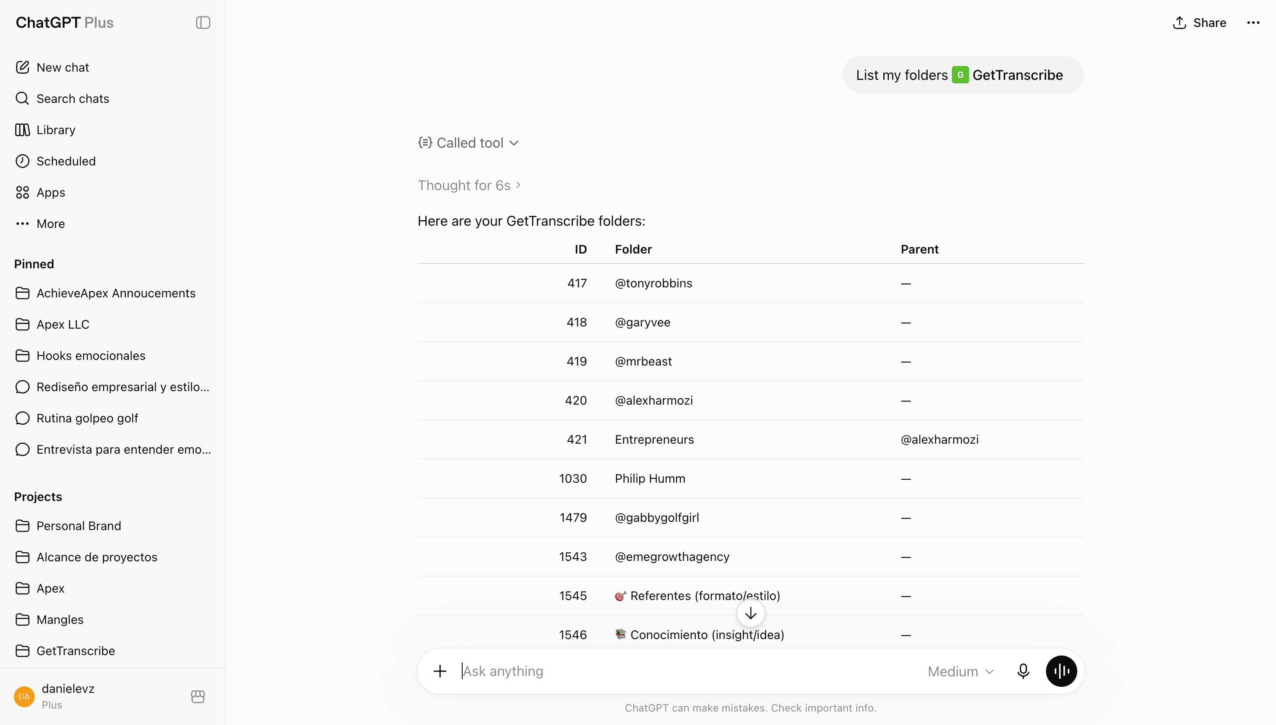Click the GetTranscribe green app badge
Screen dimensions: 1276x725
(960, 75)
